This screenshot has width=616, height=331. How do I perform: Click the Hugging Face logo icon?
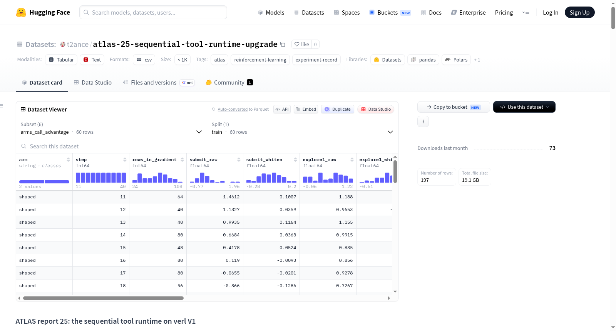21,12
